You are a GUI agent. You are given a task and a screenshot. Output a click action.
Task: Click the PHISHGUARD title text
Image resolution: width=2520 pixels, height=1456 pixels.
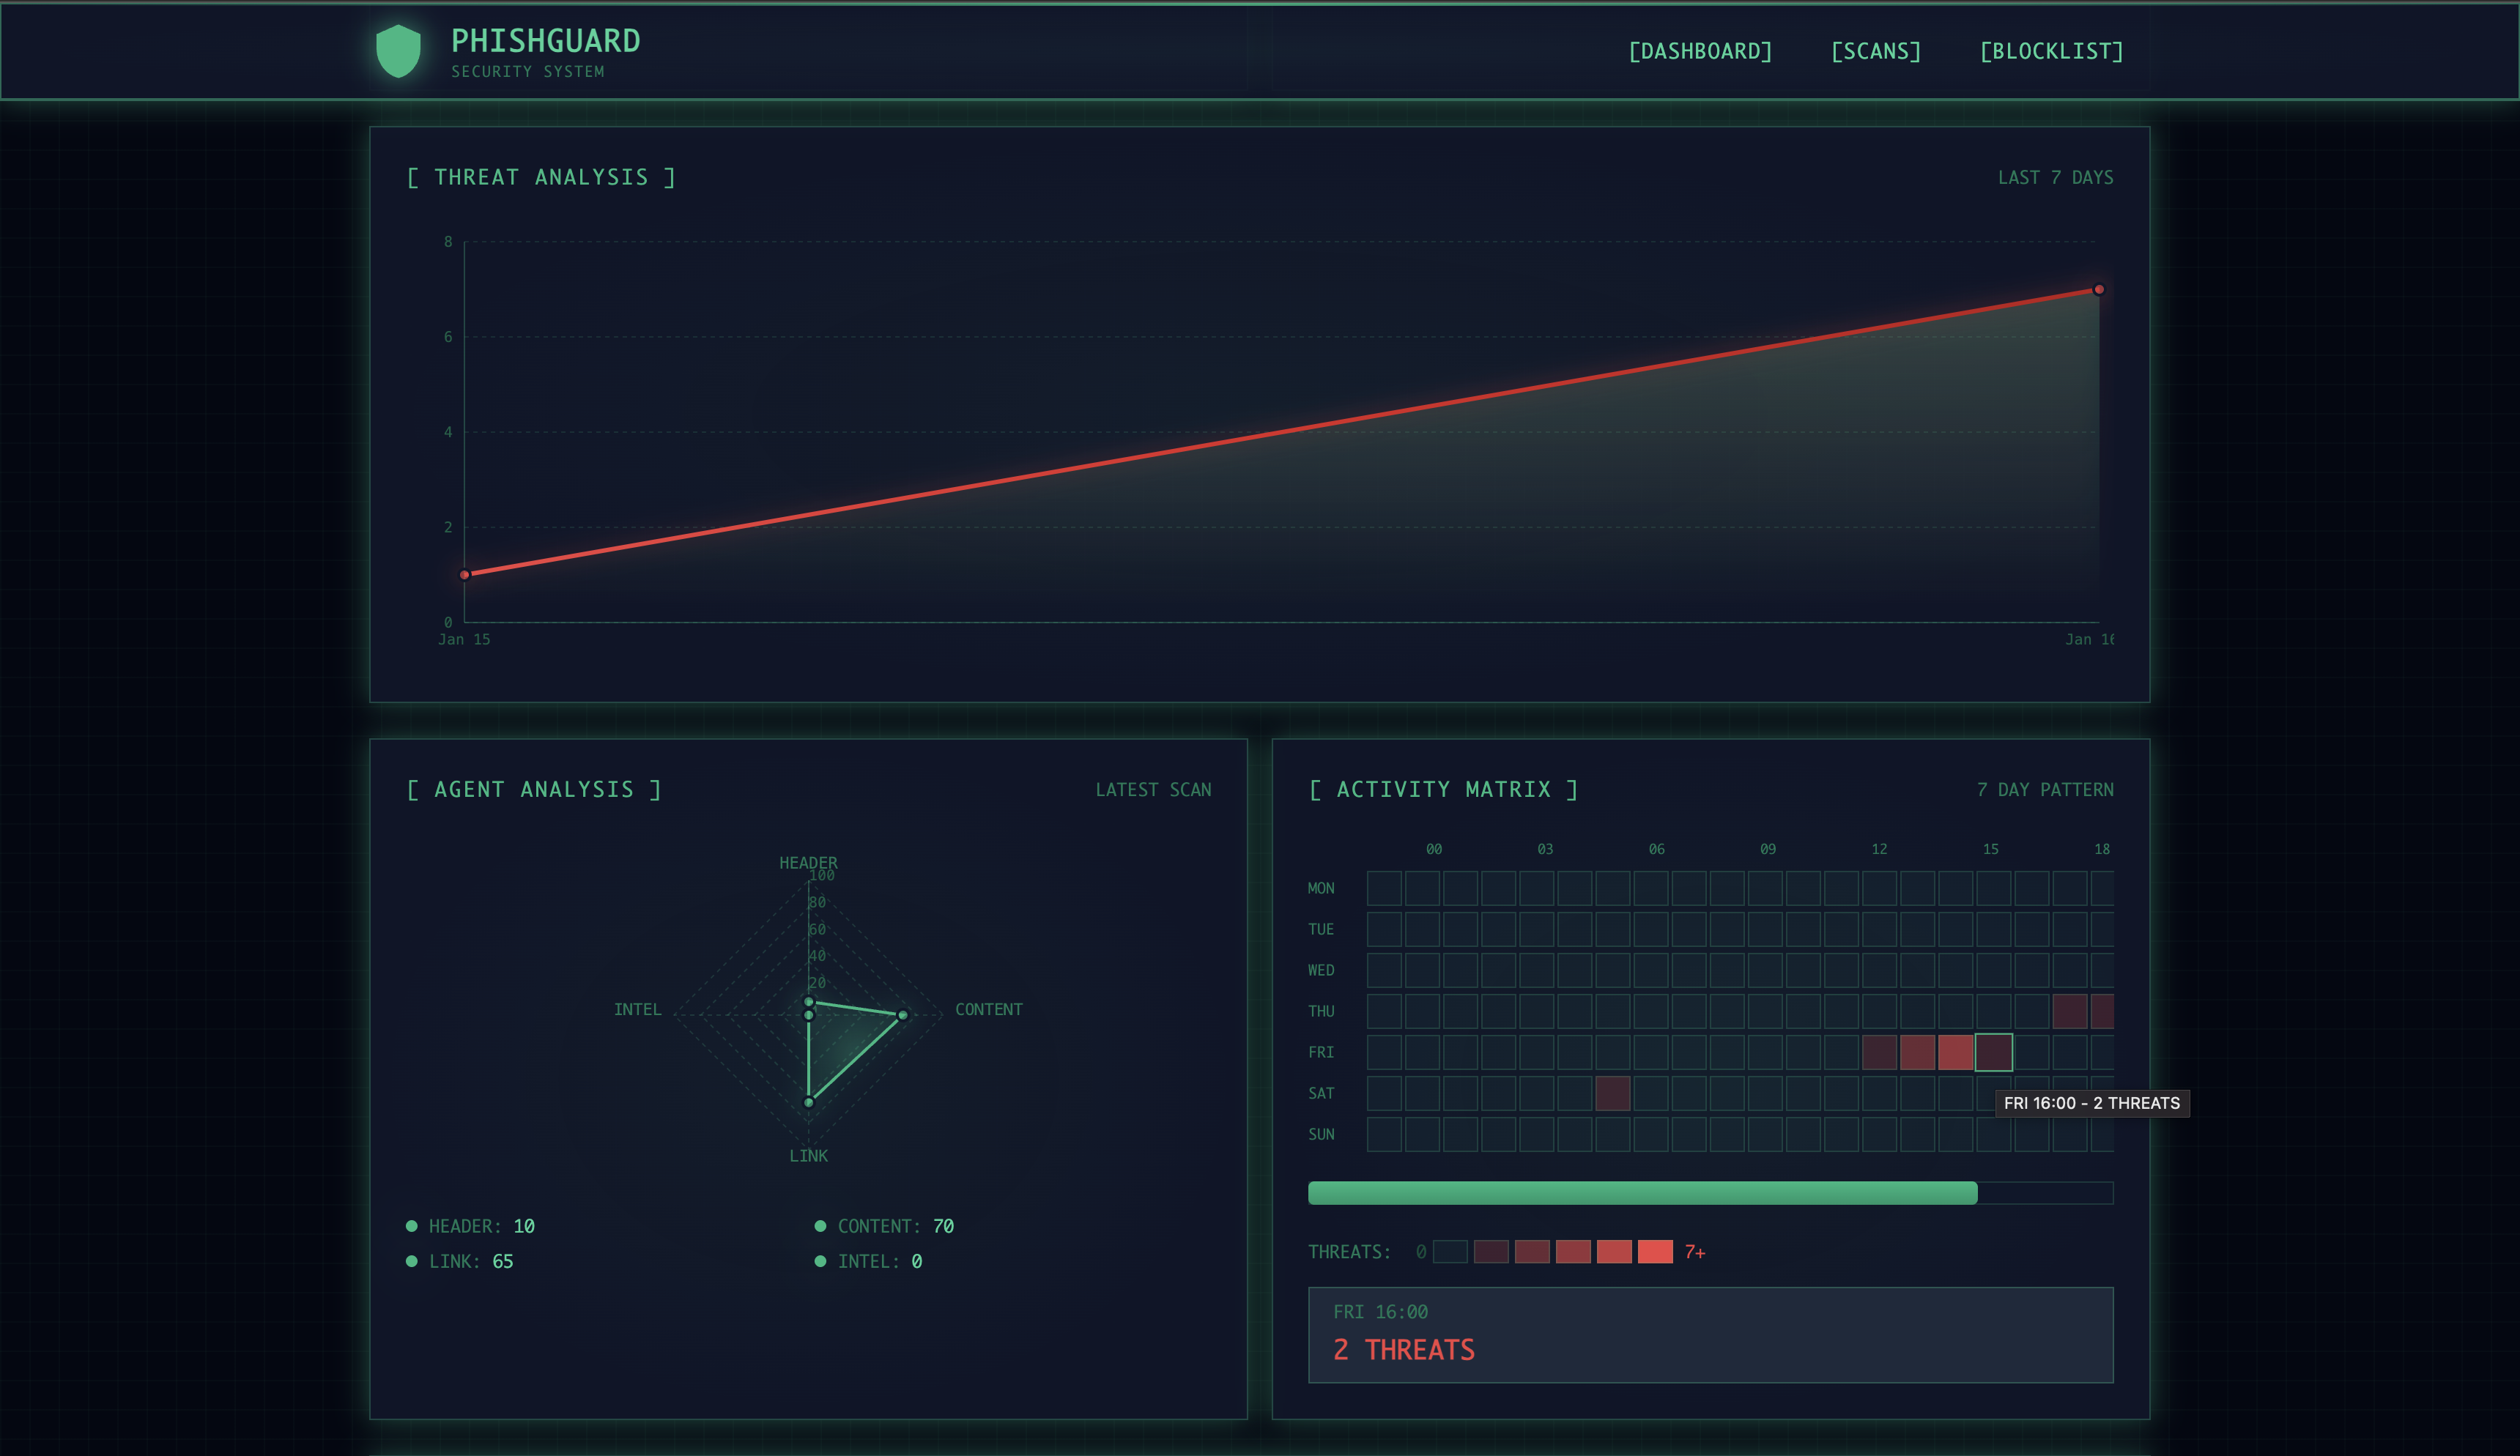[545, 41]
